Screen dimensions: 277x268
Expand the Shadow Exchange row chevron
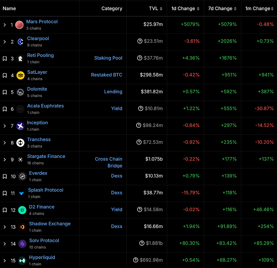coord(5,227)
